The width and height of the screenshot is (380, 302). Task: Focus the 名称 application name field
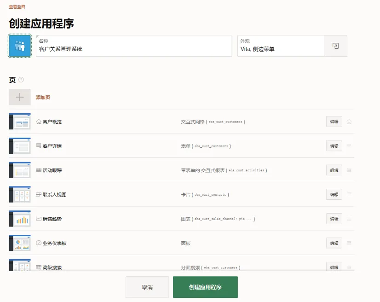click(134, 46)
